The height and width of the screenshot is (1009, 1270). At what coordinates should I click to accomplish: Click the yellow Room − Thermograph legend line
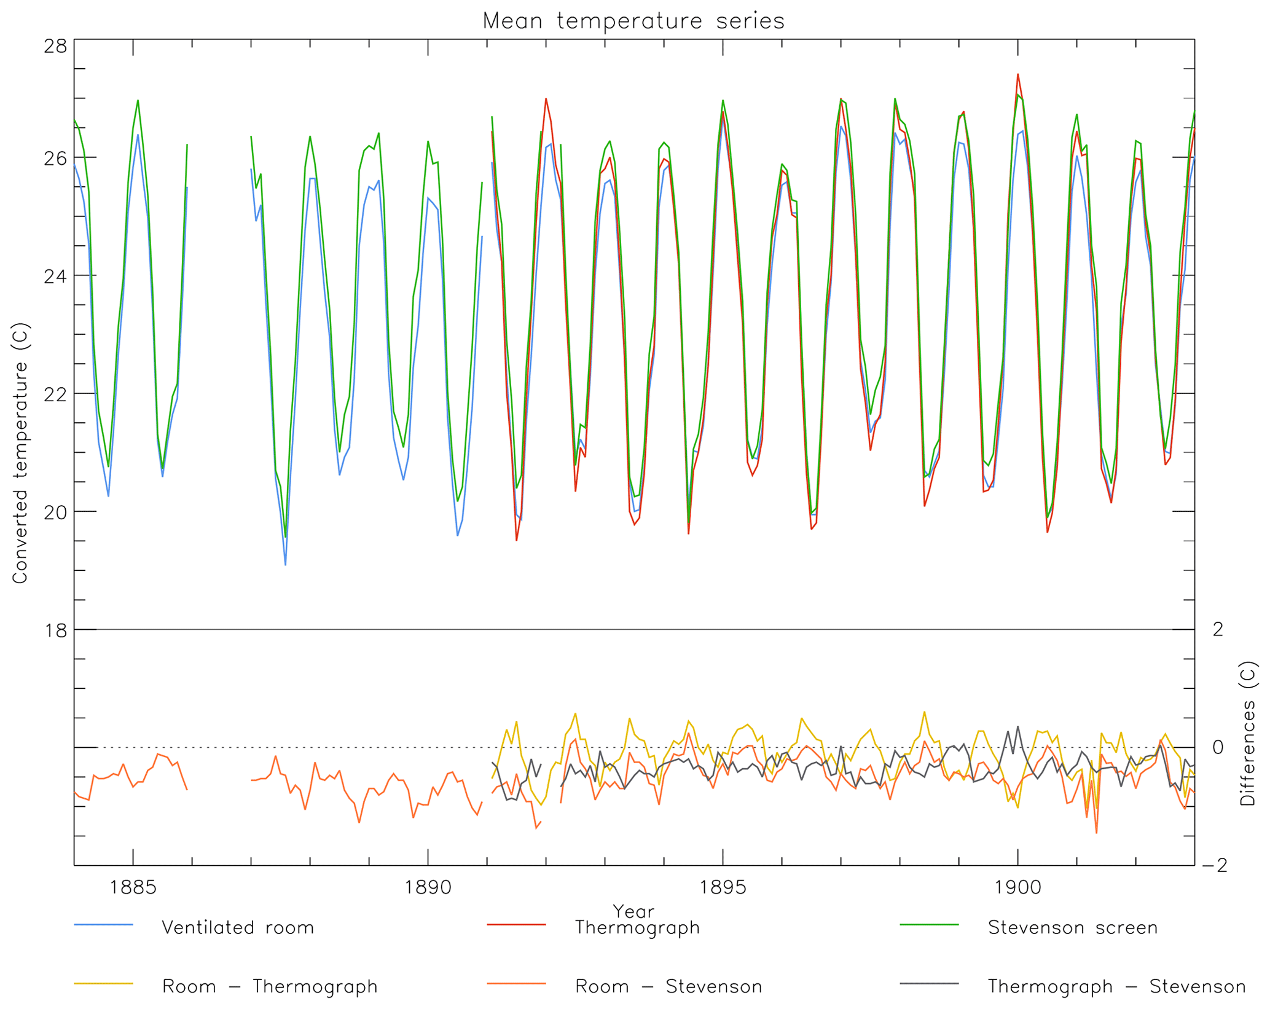[x=103, y=984]
